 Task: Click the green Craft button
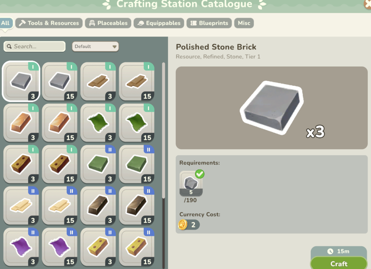pyautogui.click(x=339, y=263)
